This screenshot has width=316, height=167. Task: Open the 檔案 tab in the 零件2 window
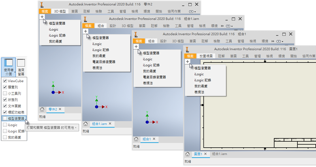point(45,11)
